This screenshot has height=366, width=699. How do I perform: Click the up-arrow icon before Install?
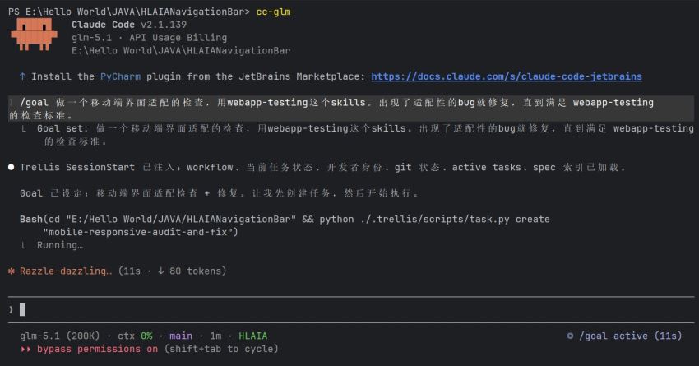22,76
